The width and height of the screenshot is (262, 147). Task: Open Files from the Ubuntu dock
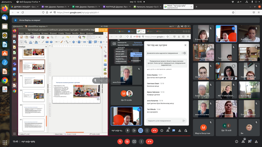pos(5,26)
